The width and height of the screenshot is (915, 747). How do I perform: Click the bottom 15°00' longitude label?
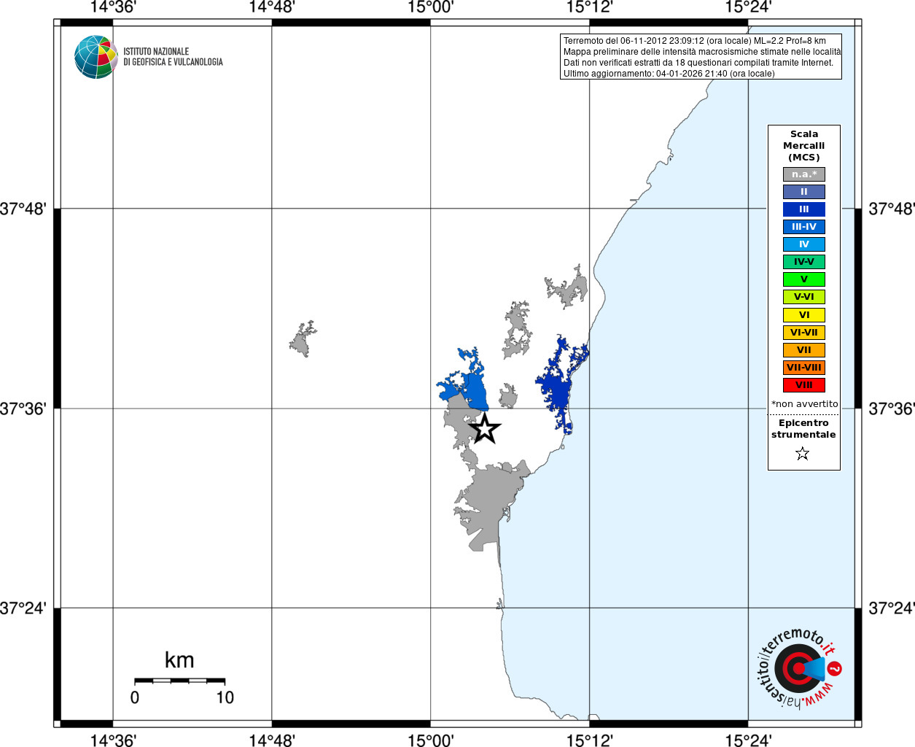430,740
